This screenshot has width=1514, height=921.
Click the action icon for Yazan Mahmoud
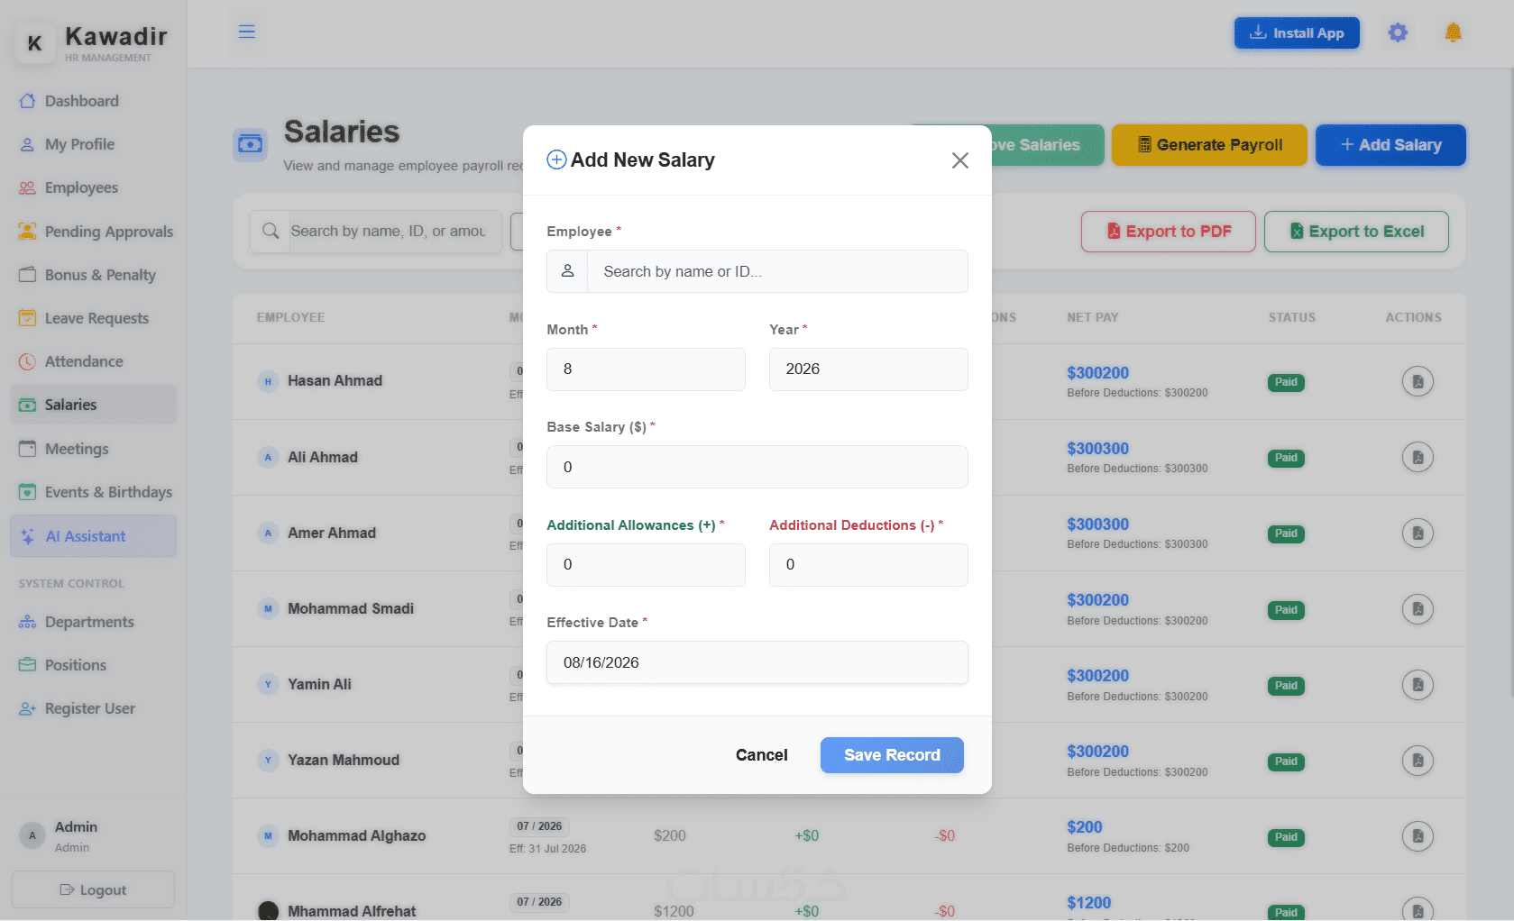coord(1418,761)
